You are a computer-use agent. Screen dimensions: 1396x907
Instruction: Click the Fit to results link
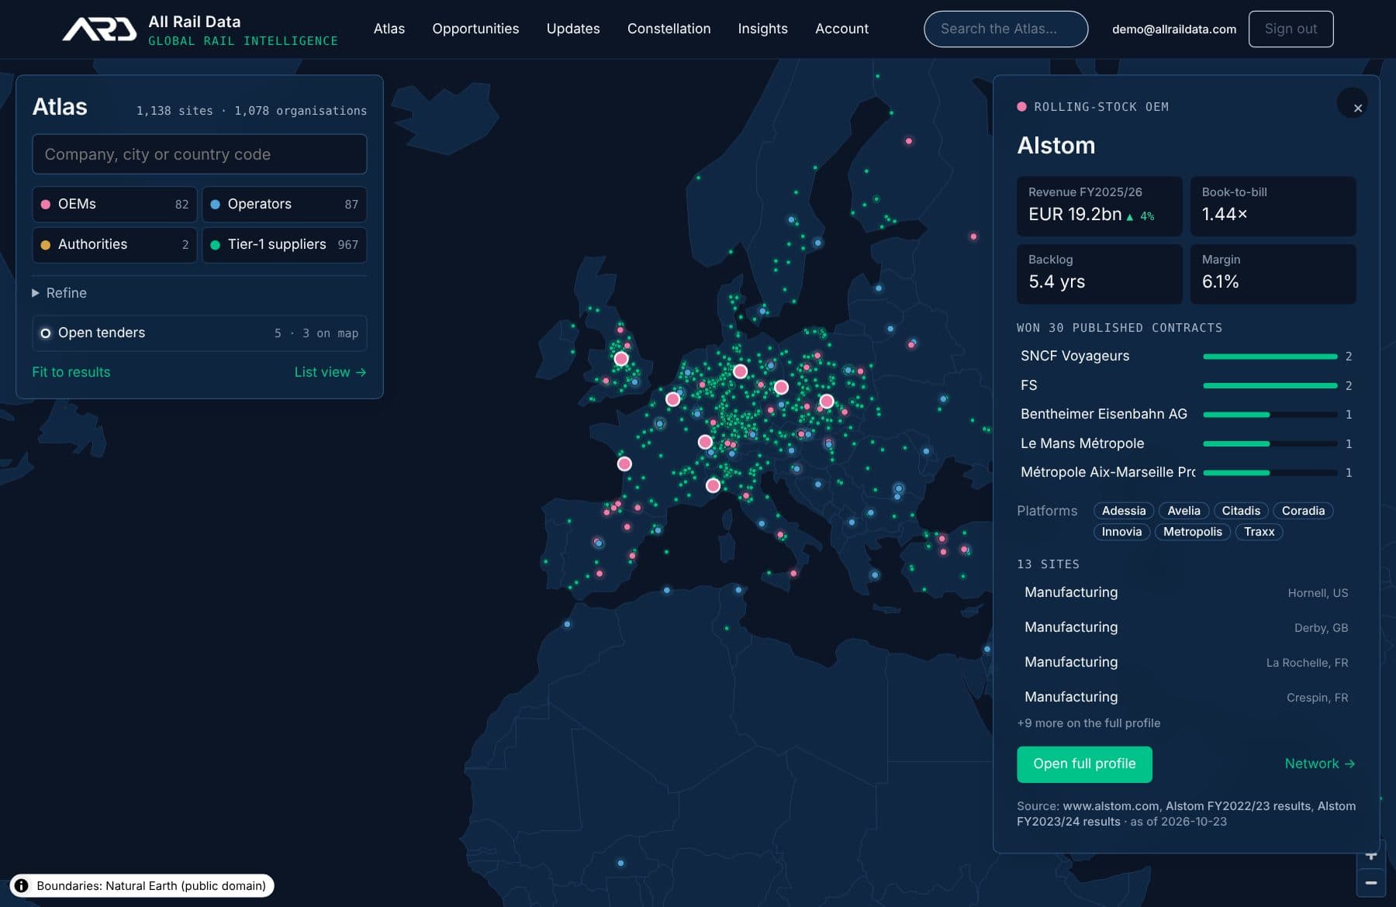[71, 372]
